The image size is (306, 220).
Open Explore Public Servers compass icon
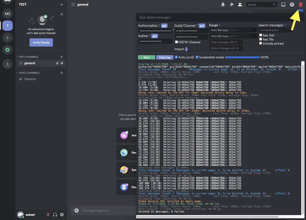8,50
